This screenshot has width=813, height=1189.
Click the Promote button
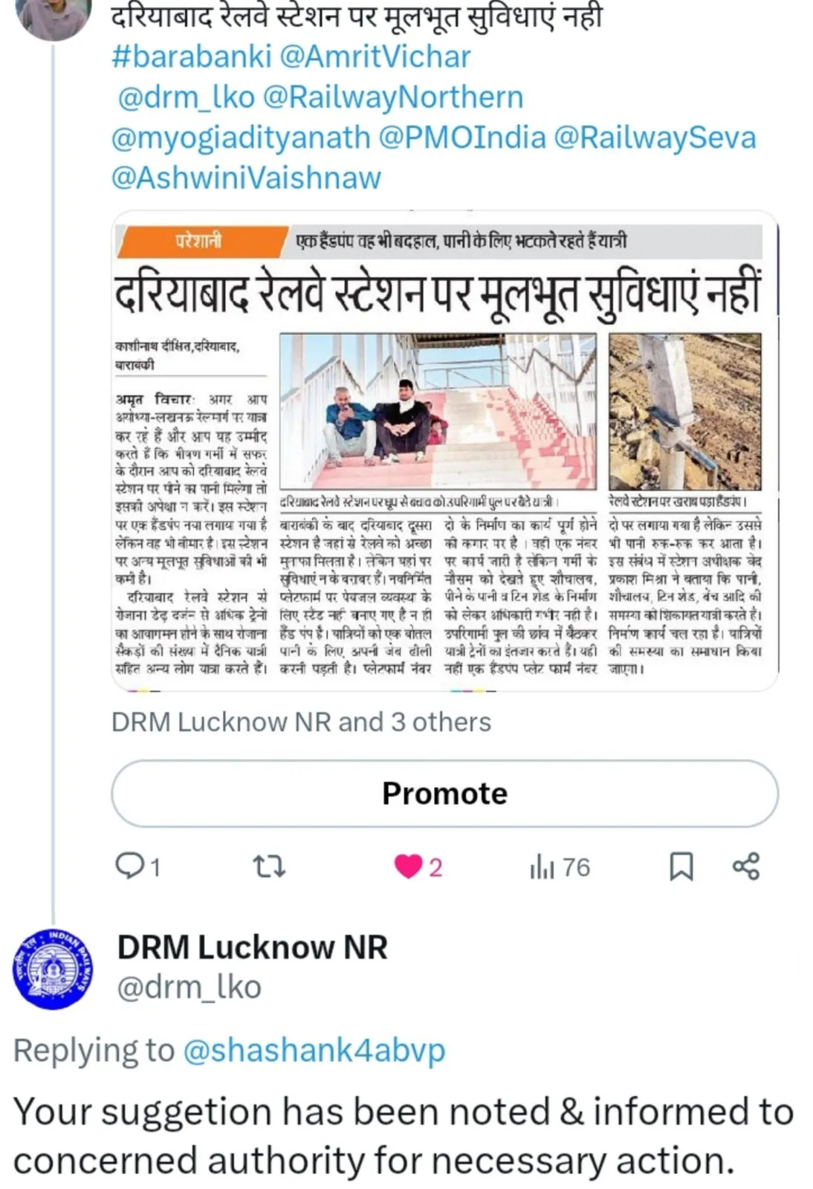444,794
